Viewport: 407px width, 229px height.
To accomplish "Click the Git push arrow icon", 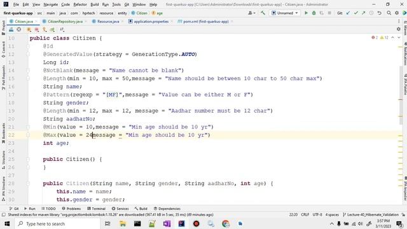I will coord(363,13).
